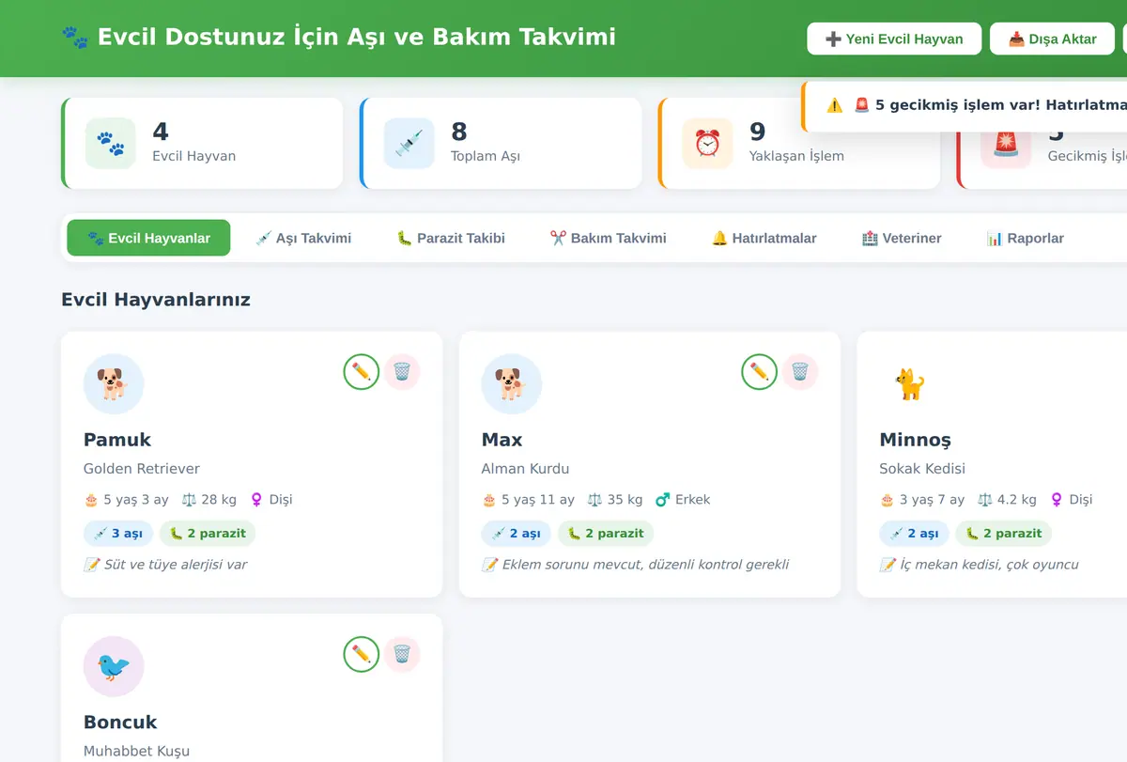This screenshot has height=762, width=1127.
Task: Click Minnoş's 2 aşı badge
Action: 915,534
